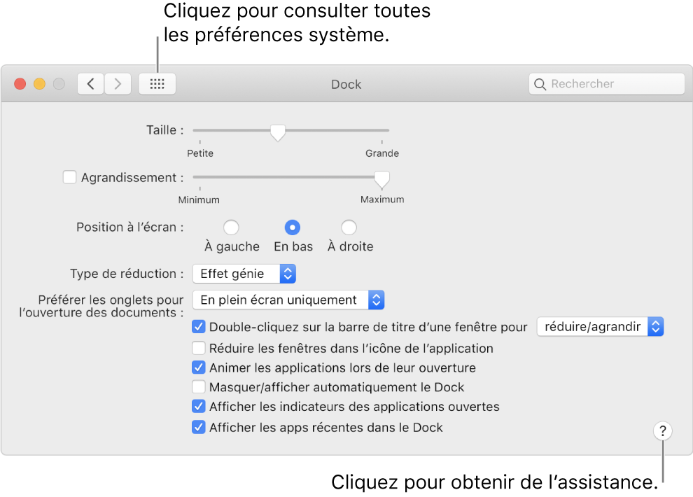Image resolution: width=693 pixels, height=497 pixels.
Task: Uncheck Animer les applications lors de leur ouverture
Action: tap(198, 367)
